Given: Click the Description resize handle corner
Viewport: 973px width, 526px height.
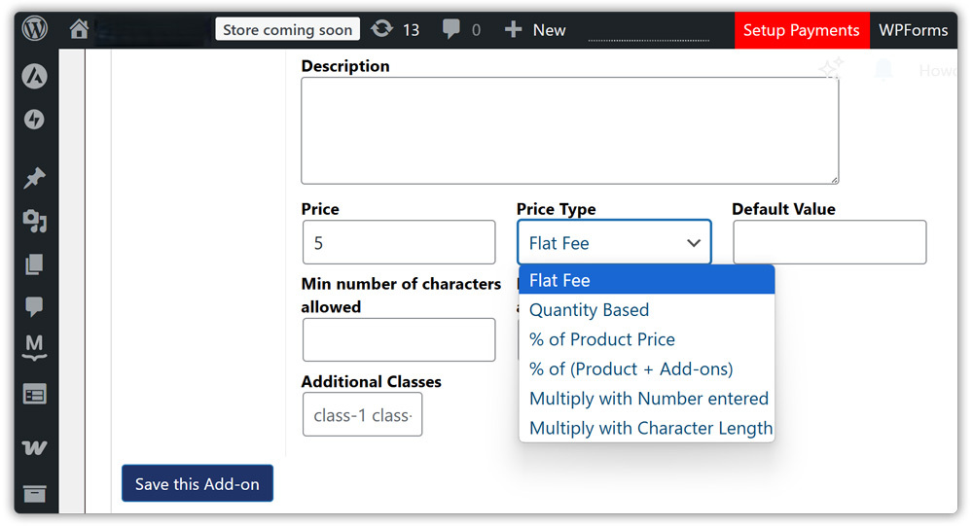Looking at the screenshot, I should 834,180.
